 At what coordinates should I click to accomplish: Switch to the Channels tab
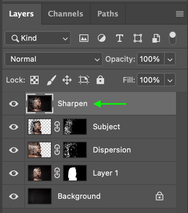coord(66,14)
